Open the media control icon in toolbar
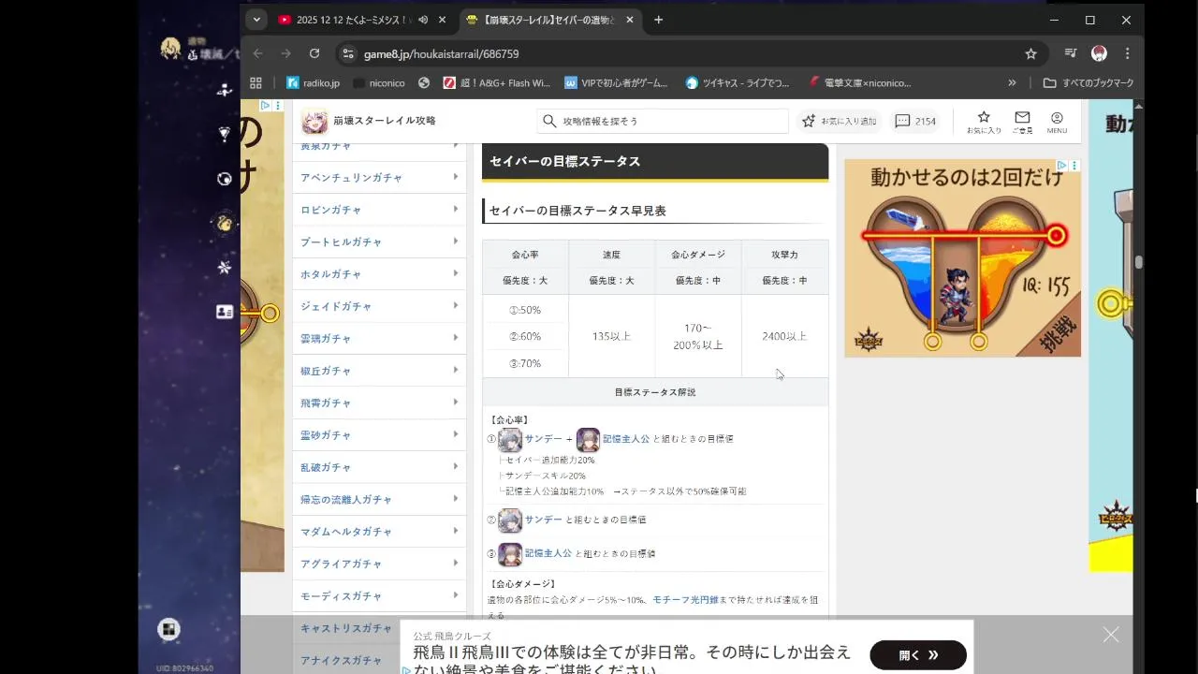 [x=1071, y=53]
